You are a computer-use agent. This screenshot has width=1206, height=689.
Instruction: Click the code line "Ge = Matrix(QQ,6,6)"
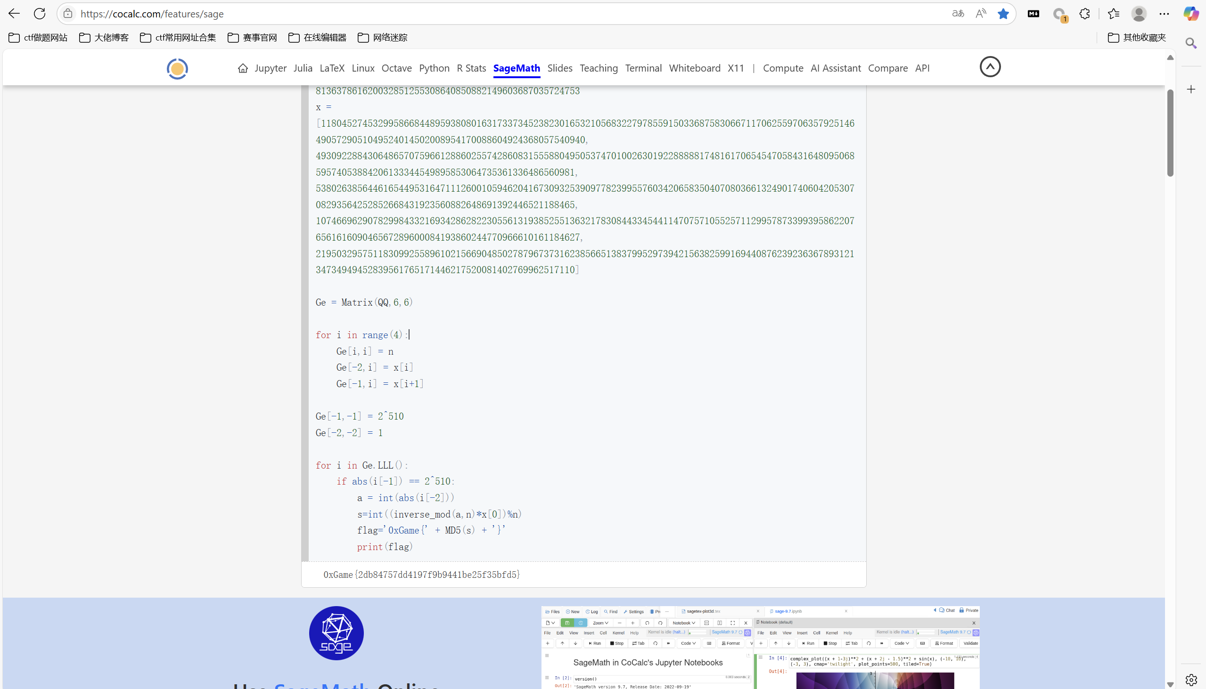point(364,302)
